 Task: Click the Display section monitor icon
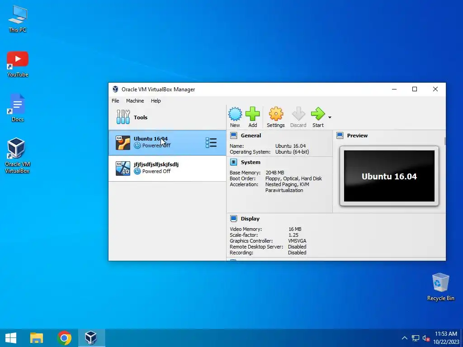pos(234,219)
